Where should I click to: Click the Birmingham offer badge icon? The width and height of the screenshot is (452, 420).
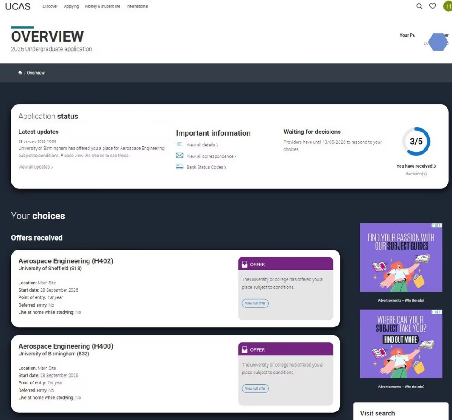point(245,349)
